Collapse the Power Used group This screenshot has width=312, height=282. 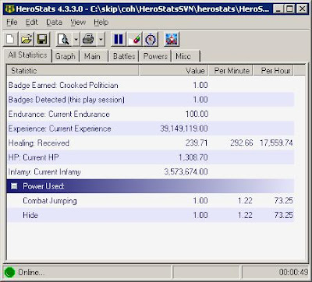point(14,186)
